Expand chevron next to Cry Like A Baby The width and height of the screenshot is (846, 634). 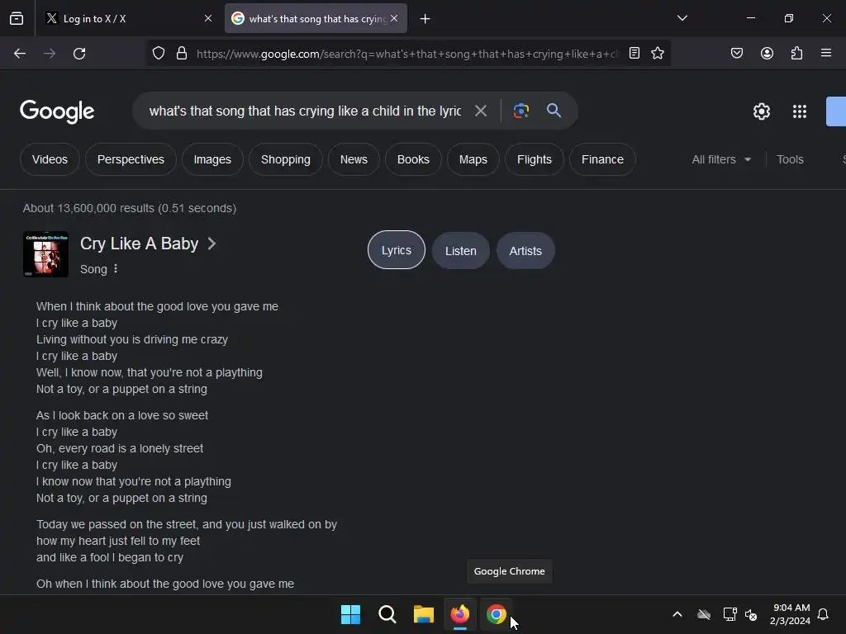[x=212, y=244]
